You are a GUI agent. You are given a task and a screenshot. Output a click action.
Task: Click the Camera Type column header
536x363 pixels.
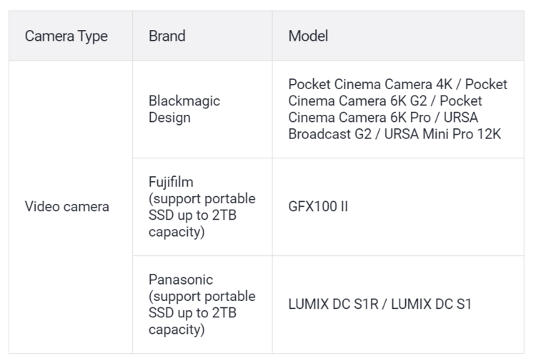pyautogui.click(x=66, y=36)
